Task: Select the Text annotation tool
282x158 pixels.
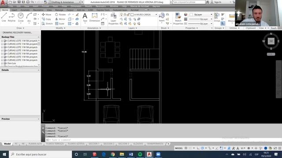Action: [85, 18]
